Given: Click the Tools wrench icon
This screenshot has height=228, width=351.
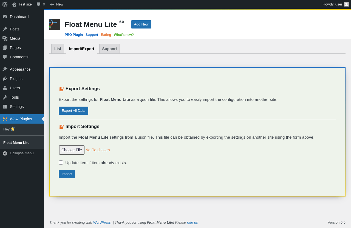Looking at the screenshot, I should coord(5,97).
